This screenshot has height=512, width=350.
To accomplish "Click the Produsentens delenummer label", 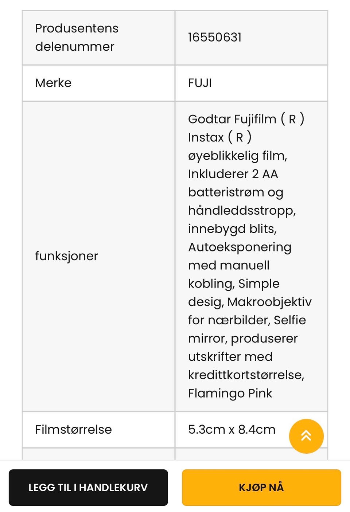I will [77, 37].
